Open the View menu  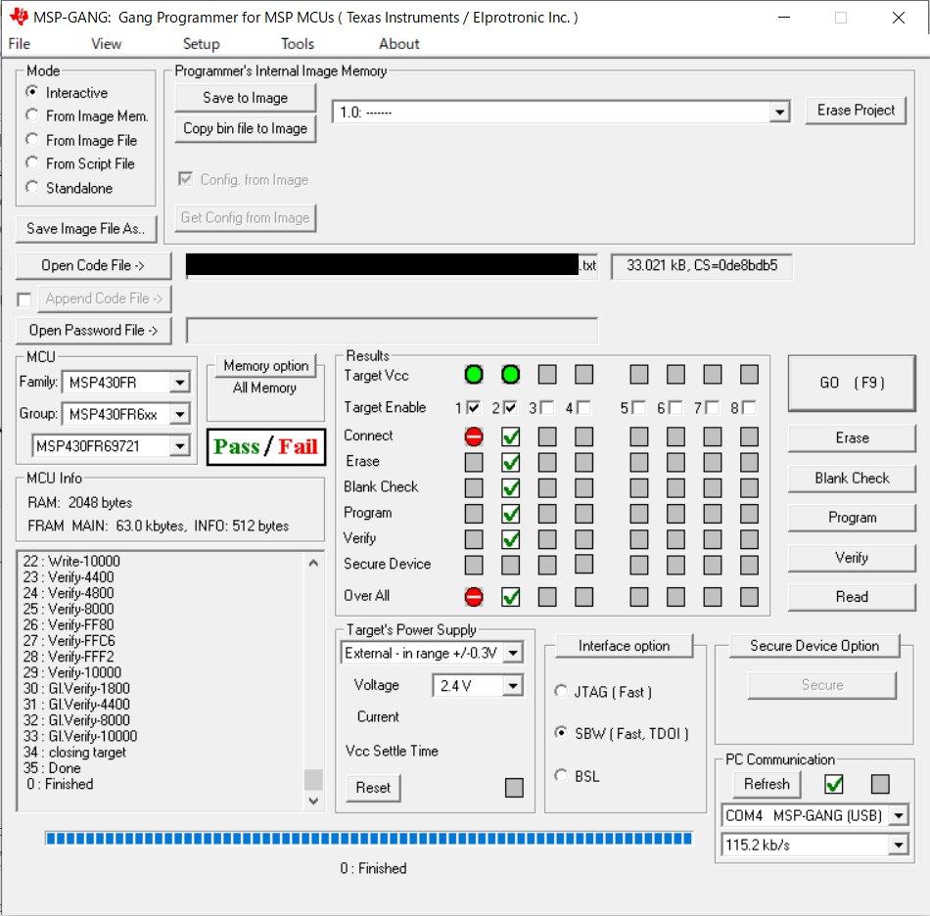coord(106,44)
